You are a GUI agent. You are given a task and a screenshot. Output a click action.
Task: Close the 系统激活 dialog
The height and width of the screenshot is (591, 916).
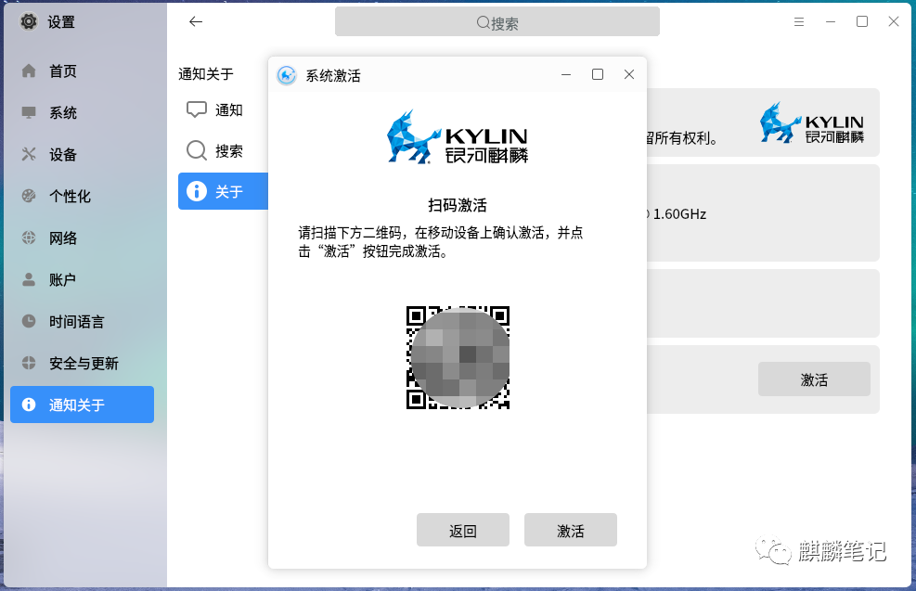(629, 74)
